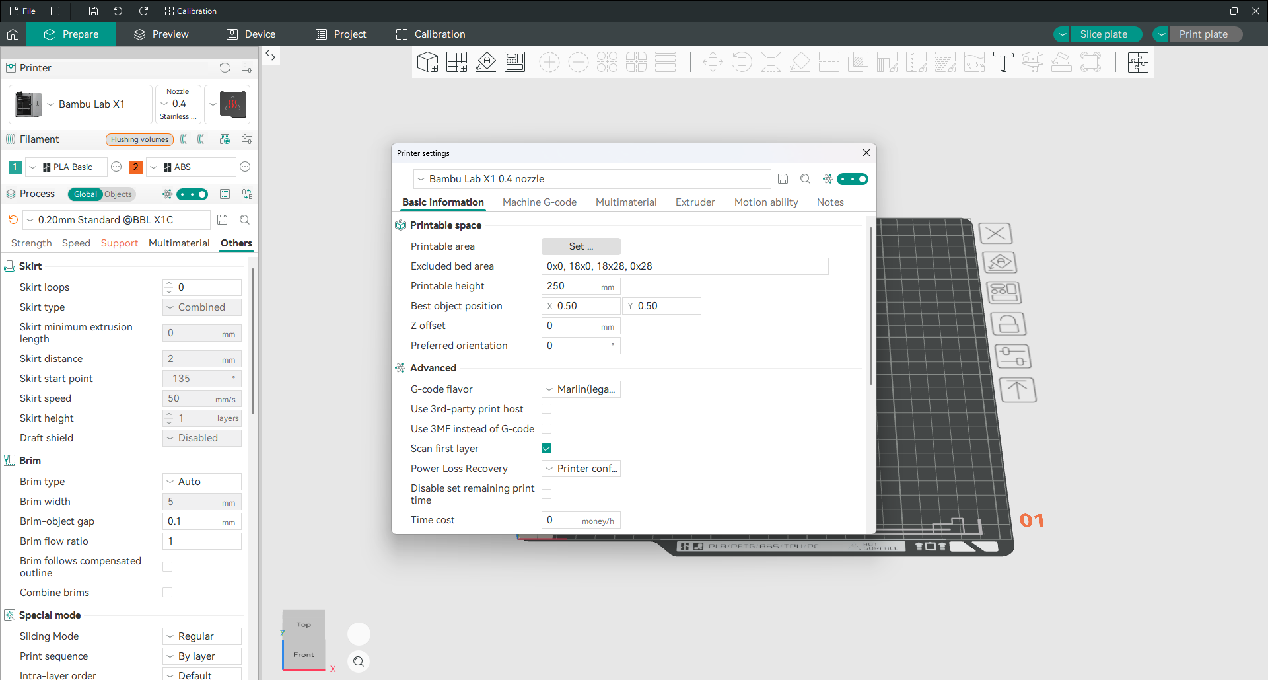Open the Brim type Auto dropdown
This screenshot has height=680, width=1268.
[202, 482]
